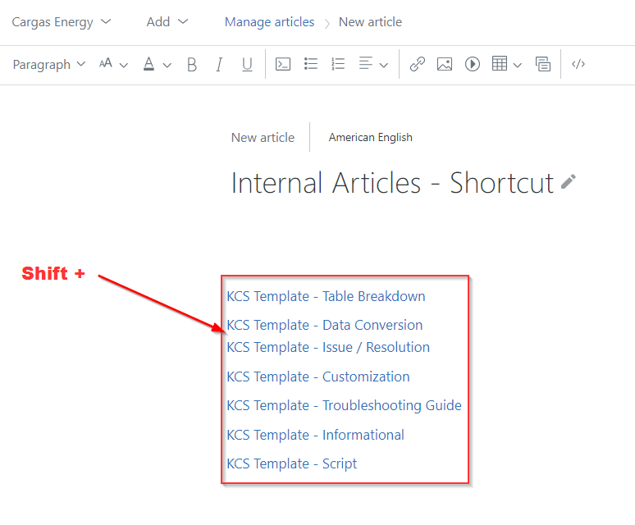635x525 pixels.
Task: Open KCS Template - Data Conversion link
Action: point(325,325)
